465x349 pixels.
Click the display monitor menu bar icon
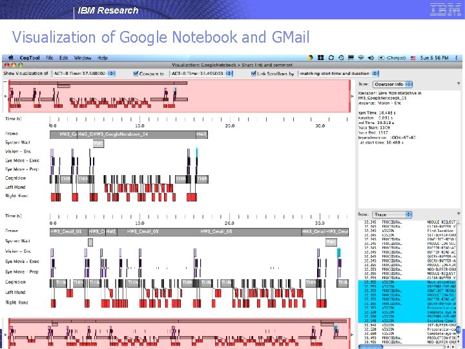pos(351,58)
